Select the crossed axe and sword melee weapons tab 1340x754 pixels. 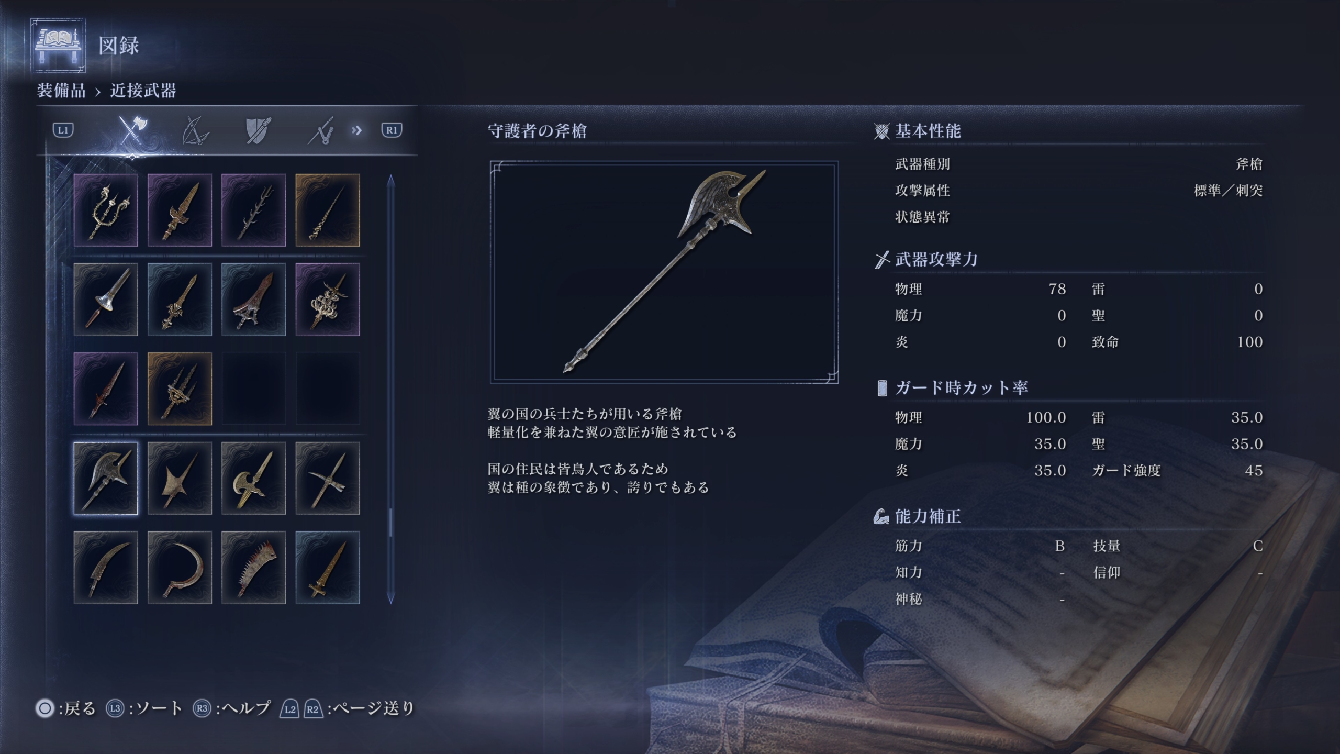point(132,130)
